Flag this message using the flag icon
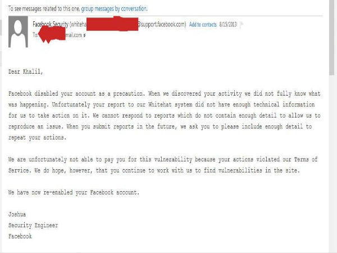This screenshot has width=337, height=253. pos(242,24)
